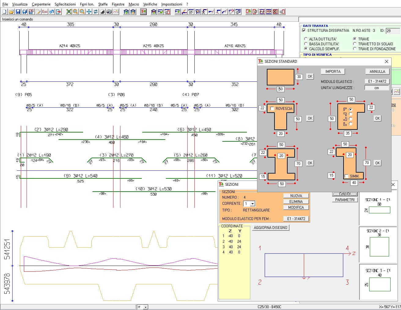Click the ID input field showing 29

[392, 31]
